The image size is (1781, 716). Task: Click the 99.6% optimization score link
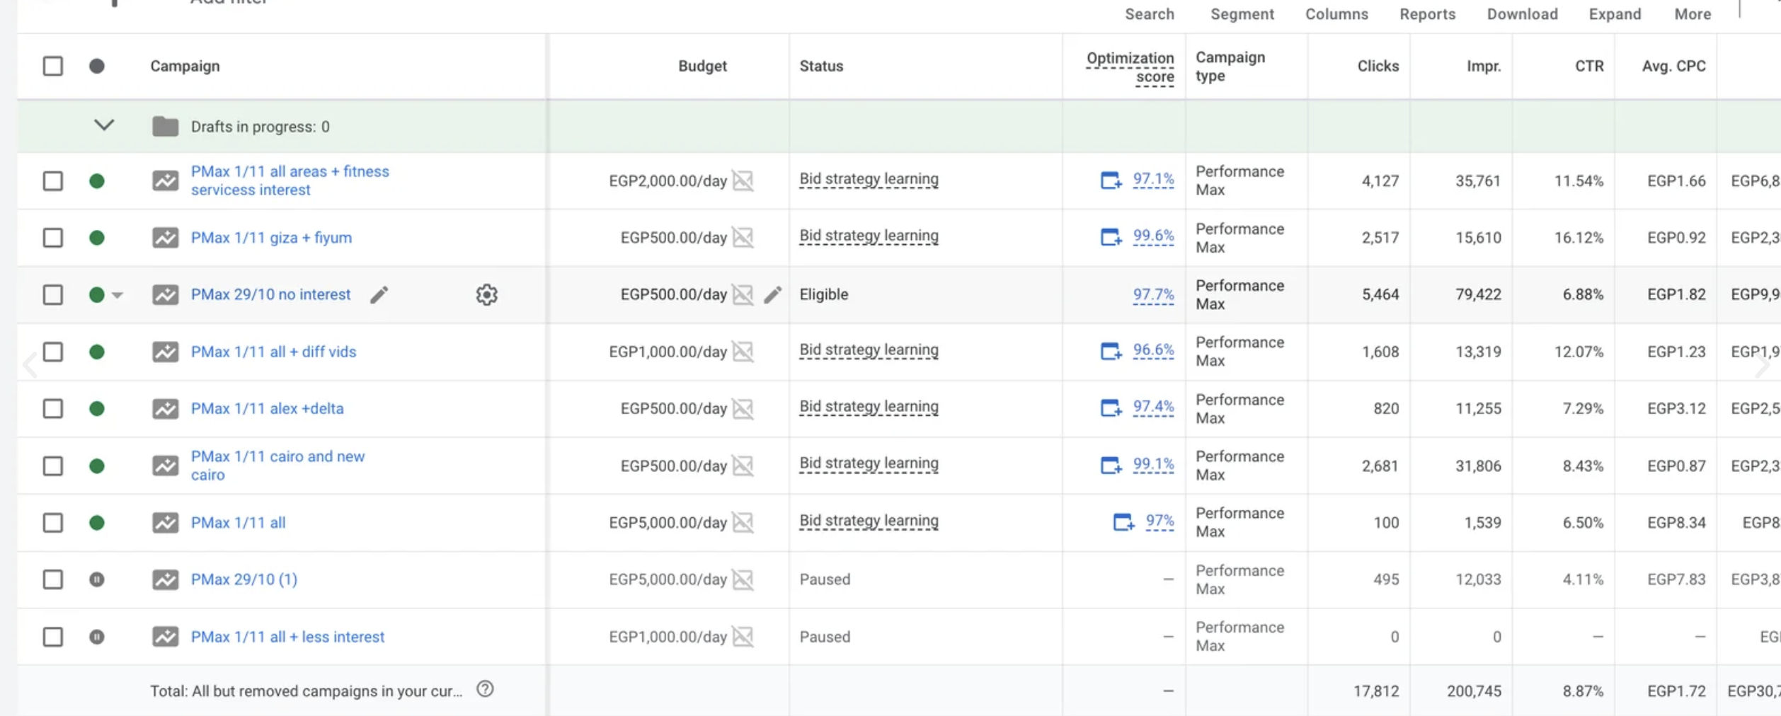pyautogui.click(x=1153, y=236)
